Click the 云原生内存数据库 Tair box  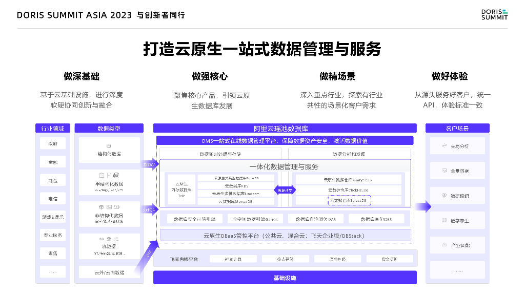click(x=181, y=189)
